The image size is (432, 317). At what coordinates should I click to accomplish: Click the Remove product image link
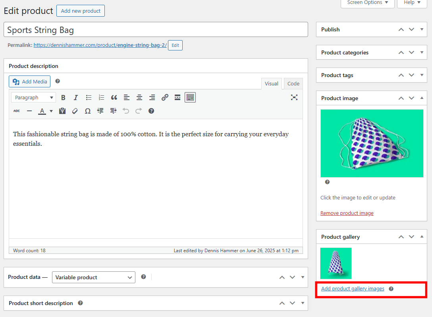[x=347, y=213]
